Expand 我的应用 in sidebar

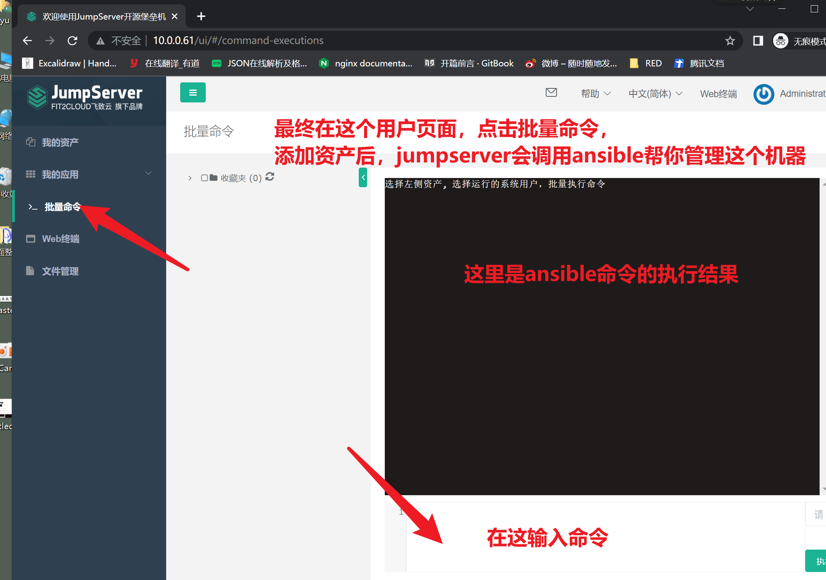89,174
